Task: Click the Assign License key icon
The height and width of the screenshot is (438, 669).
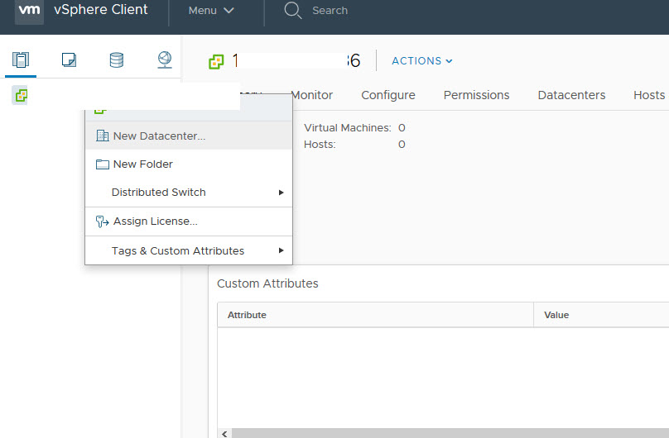Action: pos(103,221)
